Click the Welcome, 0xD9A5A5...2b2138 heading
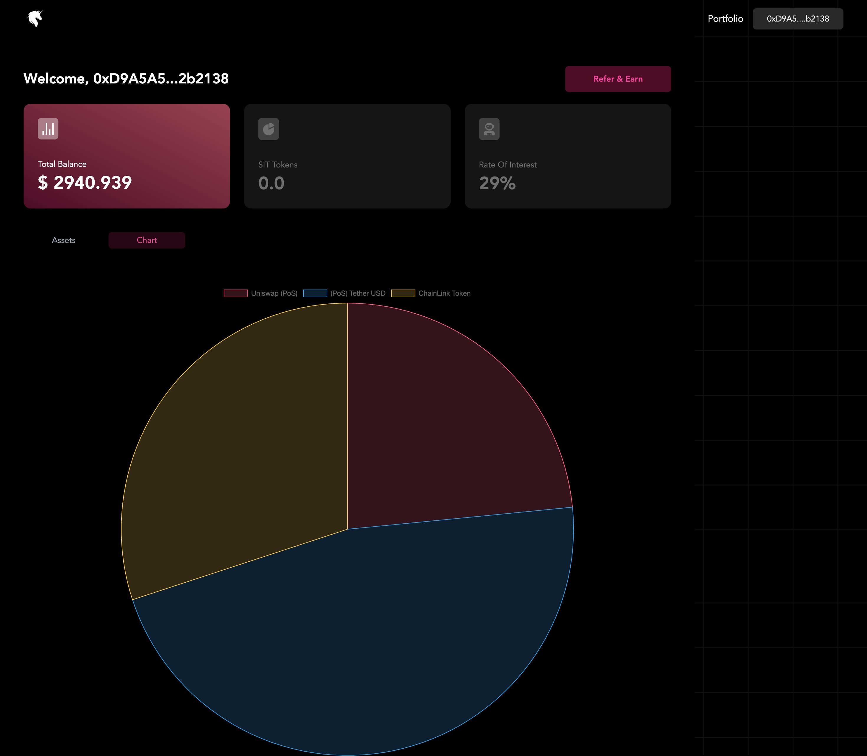Viewport: 867px width, 756px height. tap(126, 78)
